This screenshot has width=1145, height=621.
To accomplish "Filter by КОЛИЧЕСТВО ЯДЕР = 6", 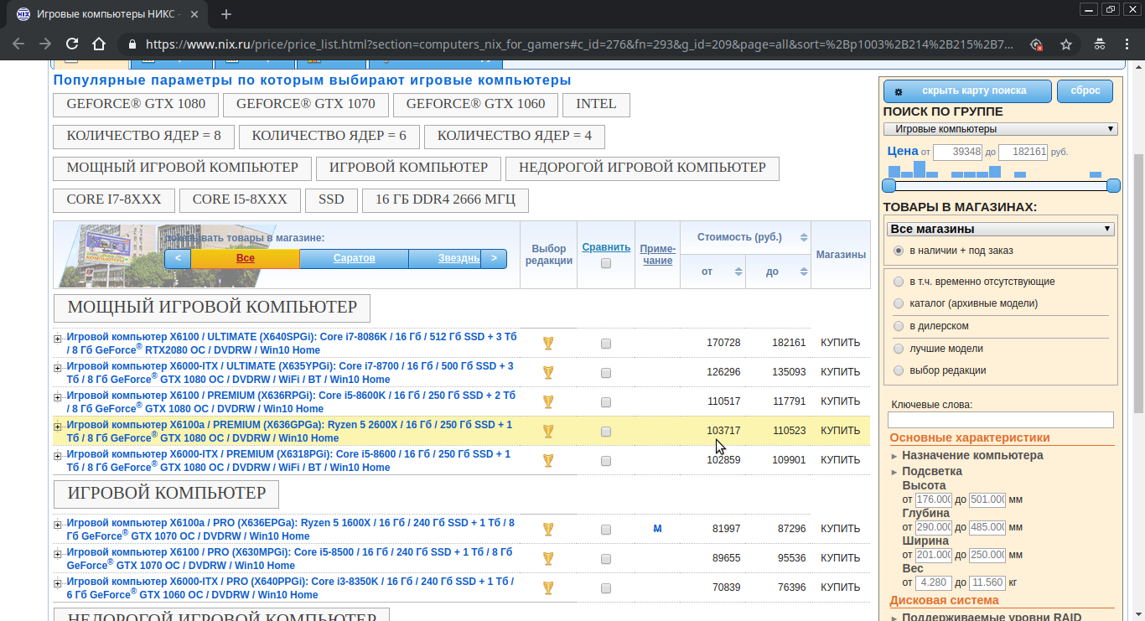I will click(329, 137).
